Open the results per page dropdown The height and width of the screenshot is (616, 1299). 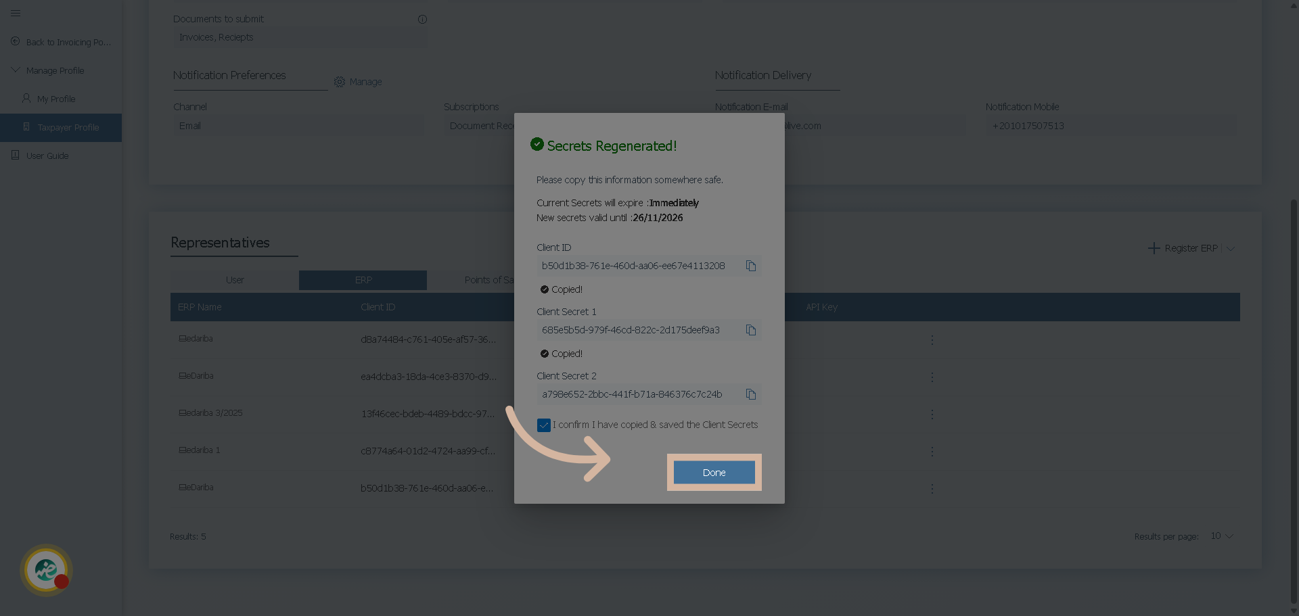pos(1222,536)
